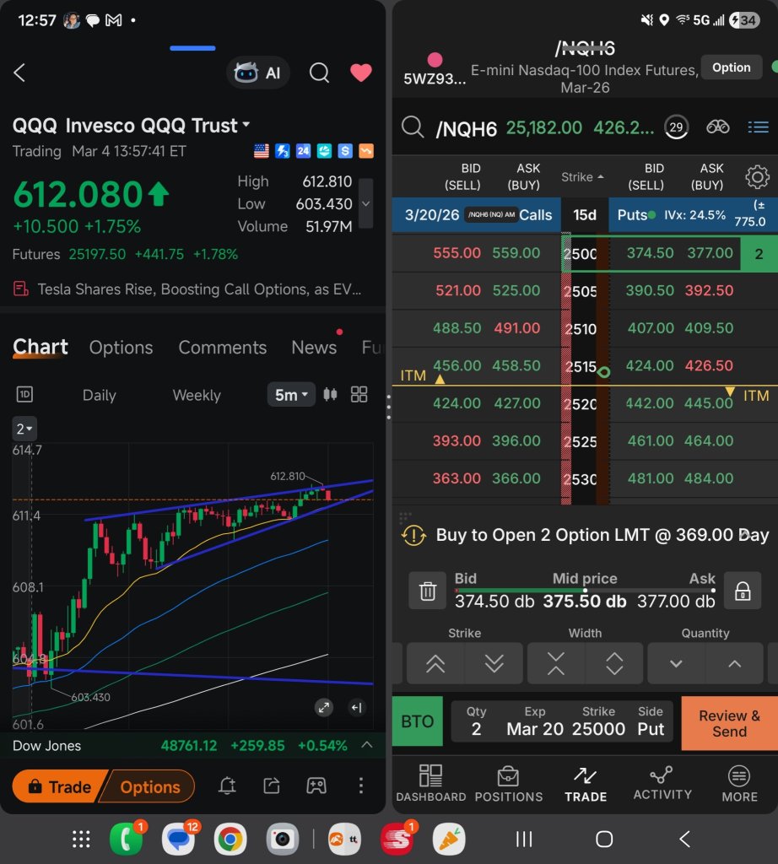Tap the pink heart favorite icon
The height and width of the screenshot is (864, 778).
[x=361, y=73]
